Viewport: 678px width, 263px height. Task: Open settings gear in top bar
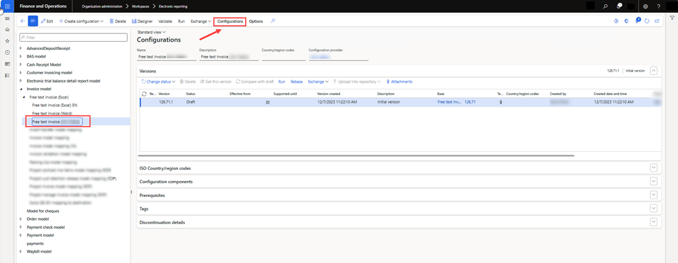tap(645, 6)
